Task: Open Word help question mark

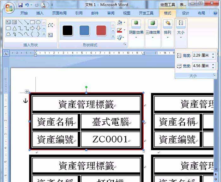Action: pyautogui.click(x=215, y=13)
